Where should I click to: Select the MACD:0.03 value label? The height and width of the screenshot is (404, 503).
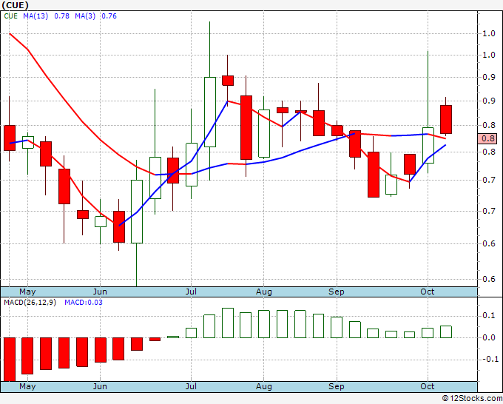[84, 303]
